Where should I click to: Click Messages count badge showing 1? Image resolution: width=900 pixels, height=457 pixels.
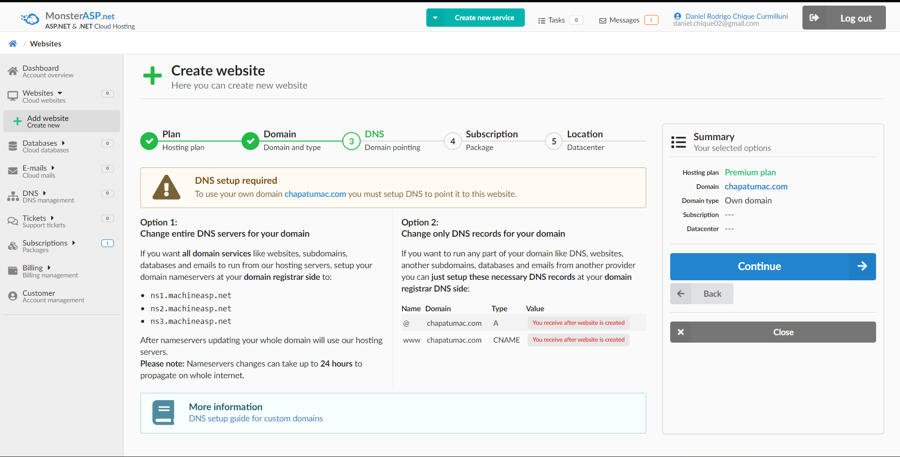[x=651, y=20]
